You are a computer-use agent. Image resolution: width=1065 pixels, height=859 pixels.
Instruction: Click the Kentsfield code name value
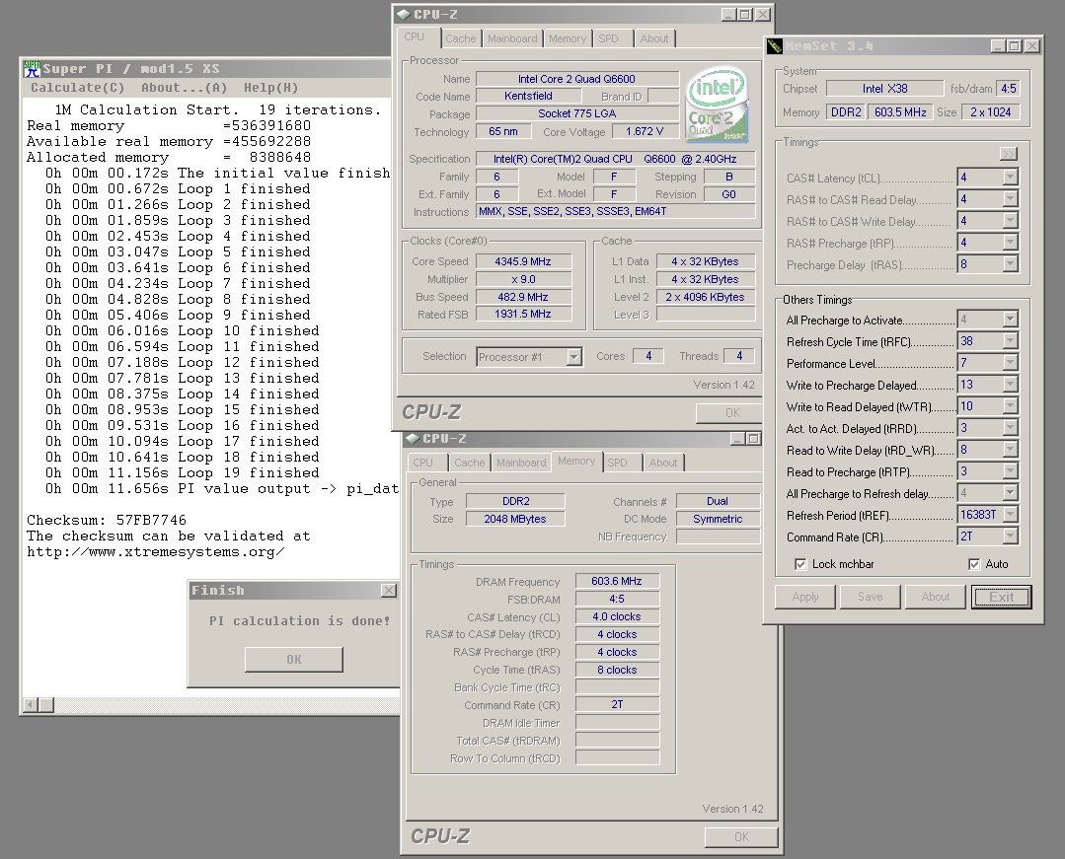click(528, 97)
